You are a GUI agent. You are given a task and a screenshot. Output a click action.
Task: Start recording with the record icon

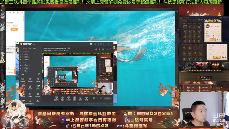tap(94, 98)
